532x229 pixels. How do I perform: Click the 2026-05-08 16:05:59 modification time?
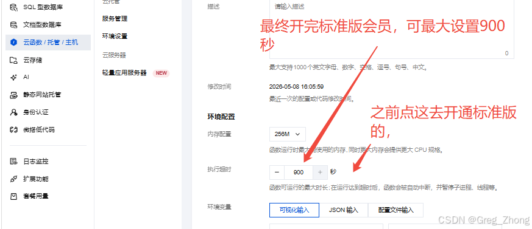(296, 87)
